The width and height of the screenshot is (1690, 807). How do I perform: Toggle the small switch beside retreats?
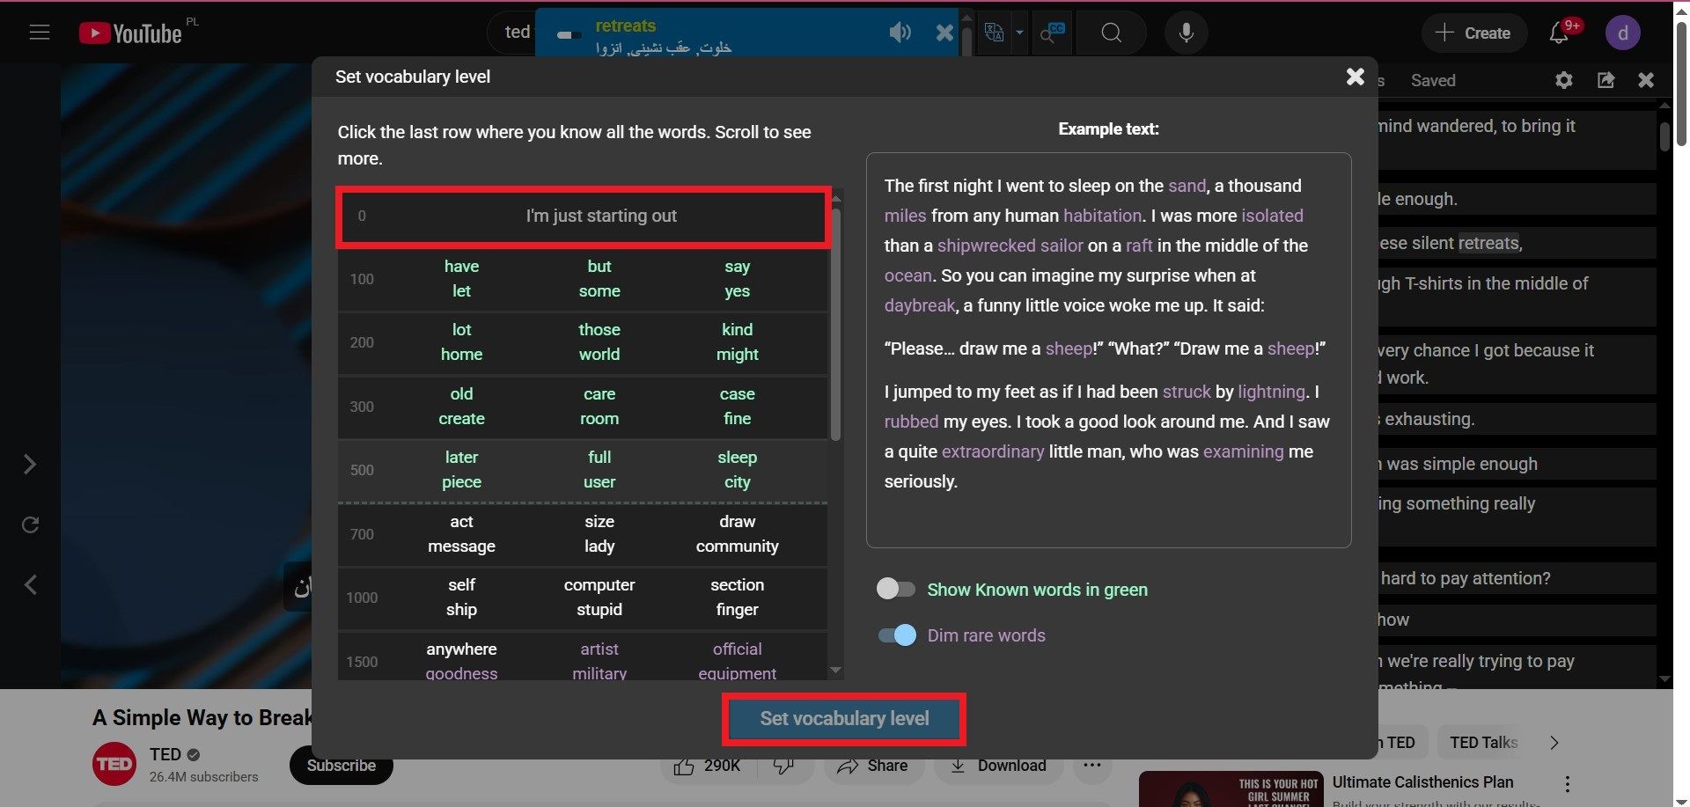tap(569, 35)
